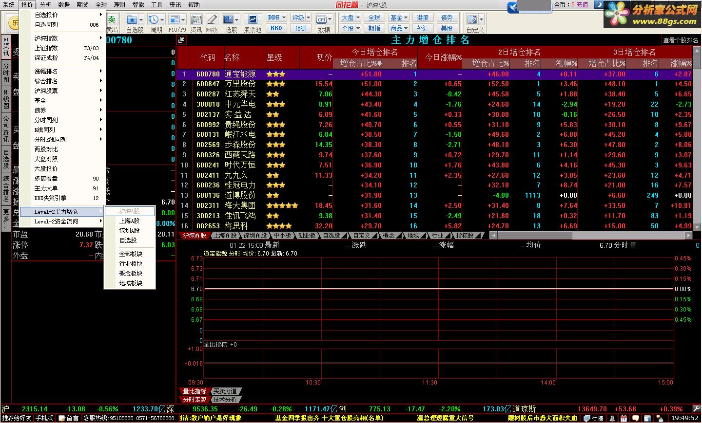Click the 充值 recharge link

(x=583, y=4)
